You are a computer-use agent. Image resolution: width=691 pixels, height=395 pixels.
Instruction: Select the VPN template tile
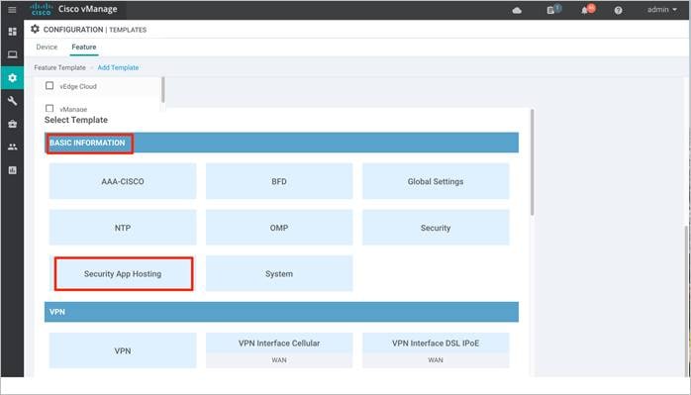click(x=123, y=350)
